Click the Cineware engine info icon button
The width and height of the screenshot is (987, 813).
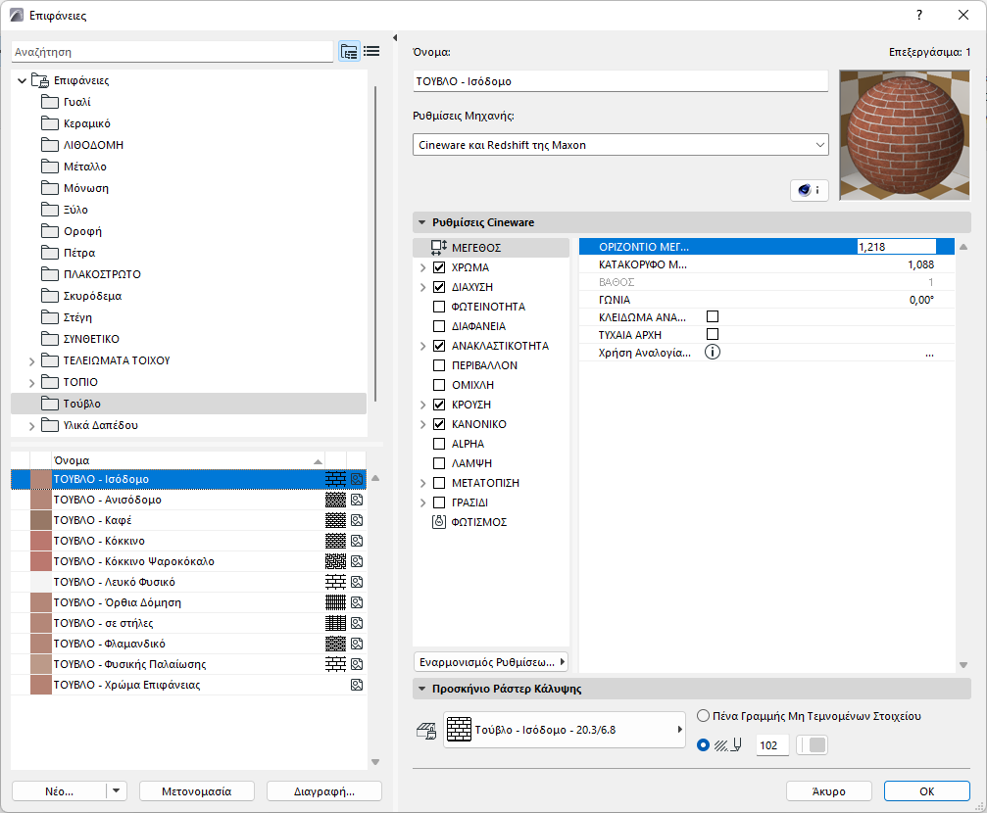click(809, 190)
